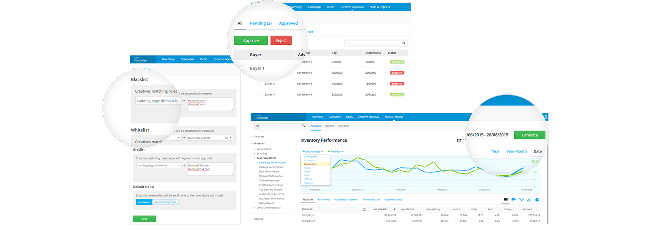
Task: Click the search magnifier in Creative Approval list
Action: (x=404, y=43)
